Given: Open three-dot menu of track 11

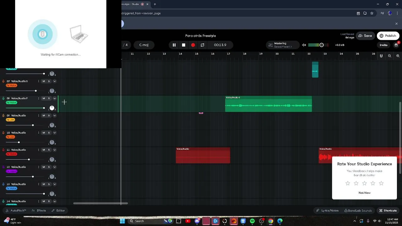Looking at the screenshot, I should [39, 150].
